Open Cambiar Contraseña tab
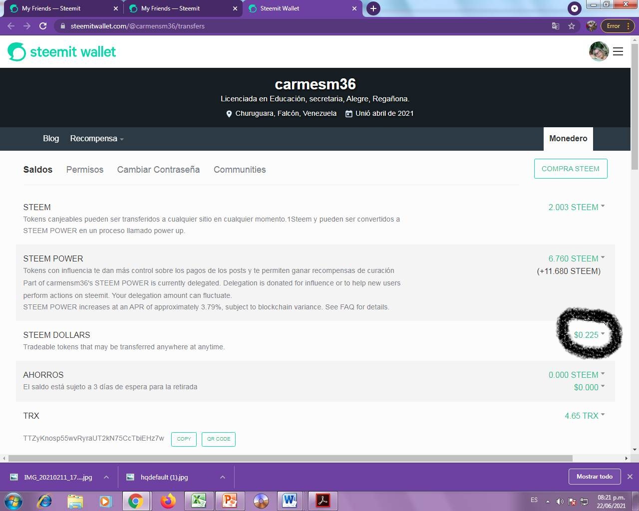The height and width of the screenshot is (511, 639). pyautogui.click(x=158, y=170)
